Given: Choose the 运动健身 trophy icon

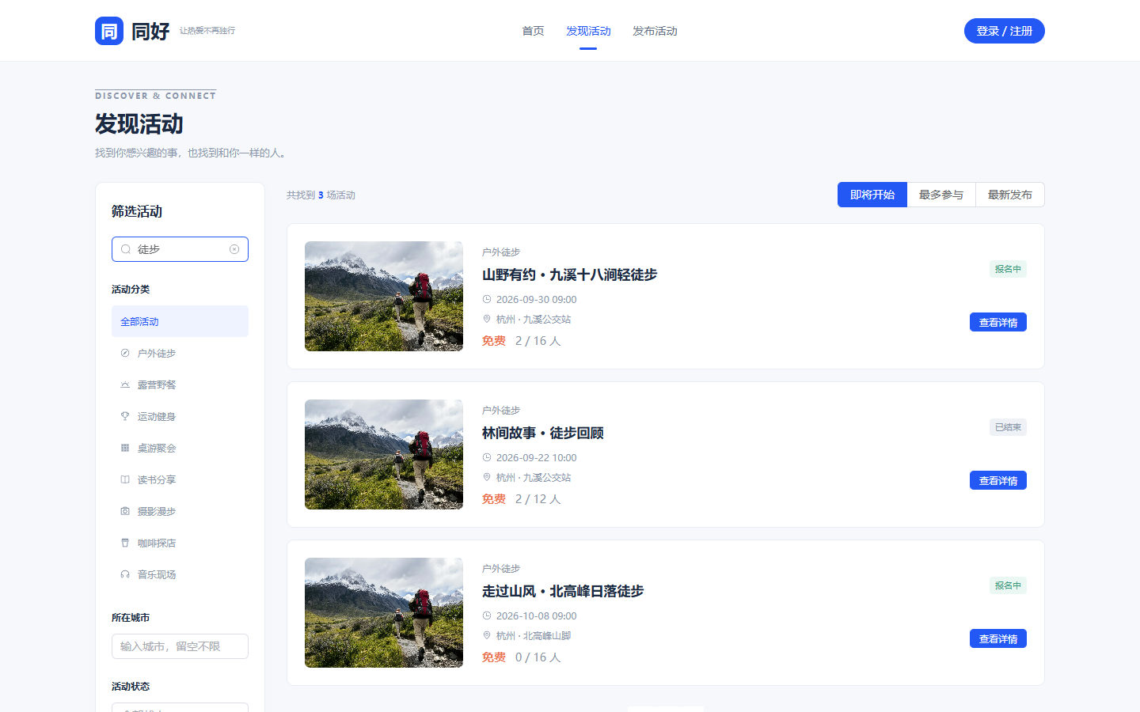Looking at the screenshot, I should coord(125,416).
